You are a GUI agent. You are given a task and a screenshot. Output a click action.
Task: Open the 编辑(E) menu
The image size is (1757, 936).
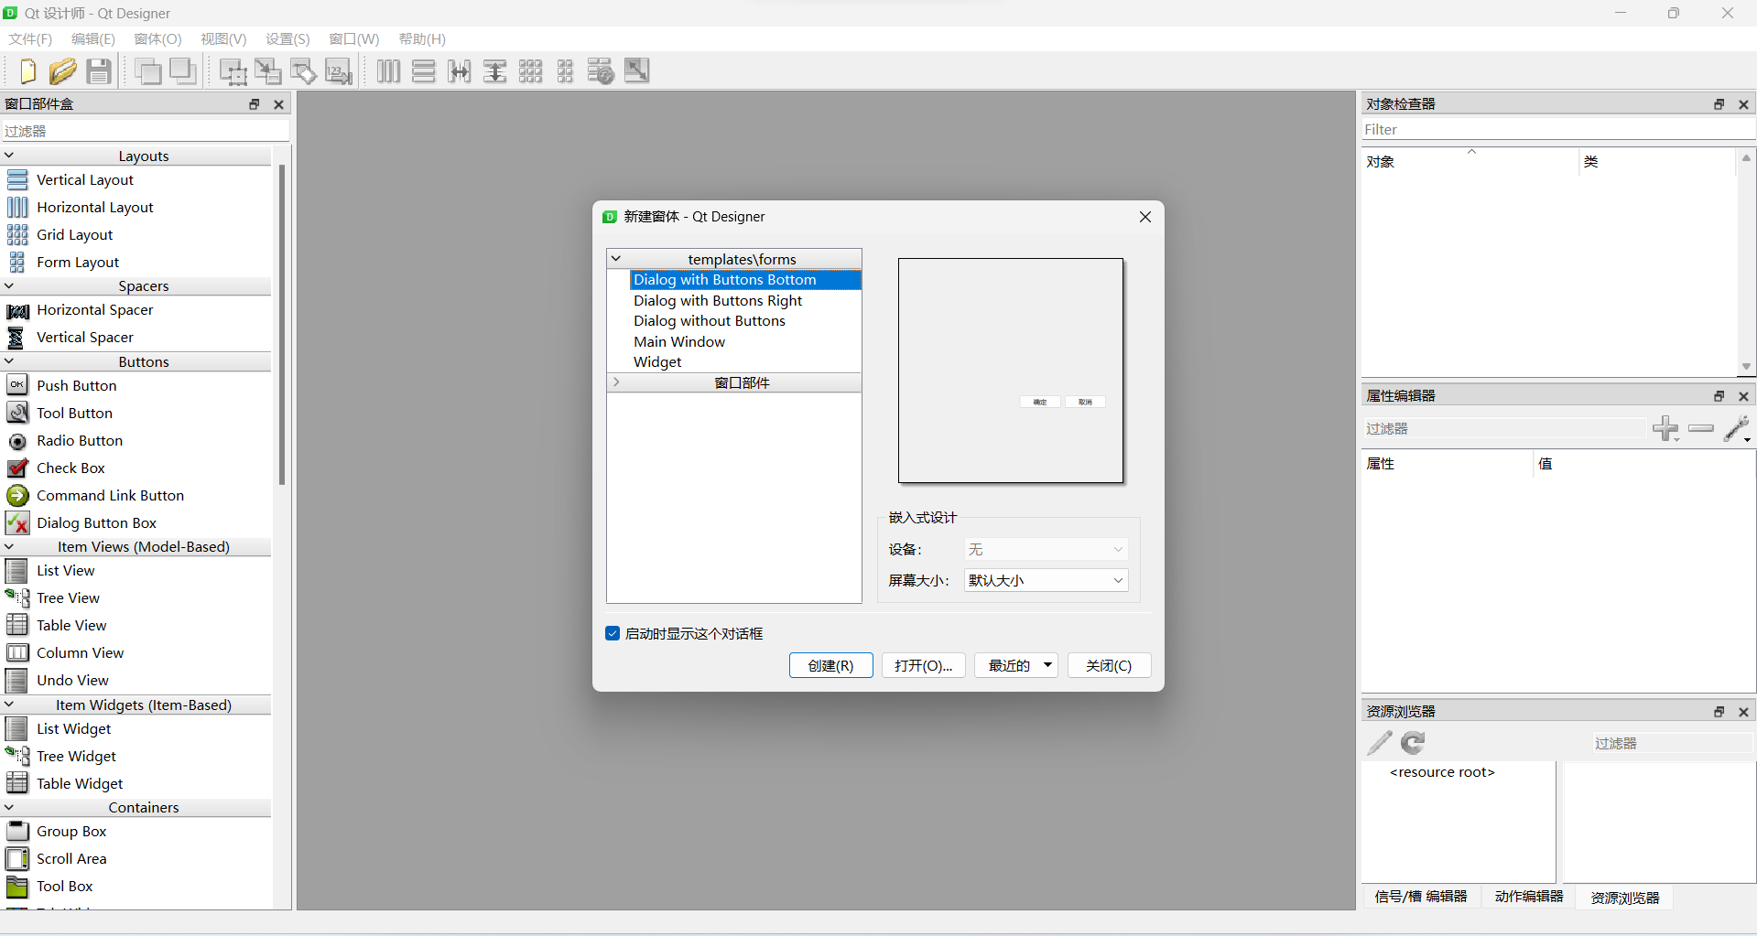pyautogui.click(x=93, y=38)
